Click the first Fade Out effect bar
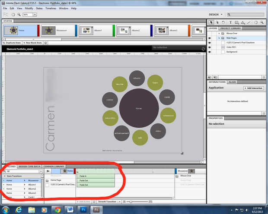Screen dimensions: 268x214 click(96, 180)
